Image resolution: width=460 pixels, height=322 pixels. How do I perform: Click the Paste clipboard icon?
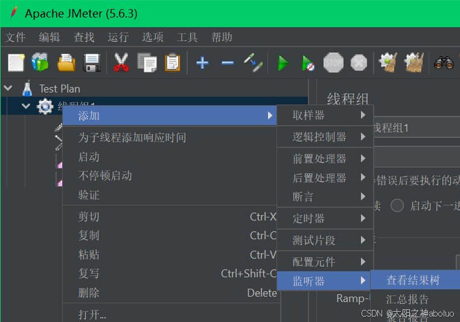pos(172,62)
